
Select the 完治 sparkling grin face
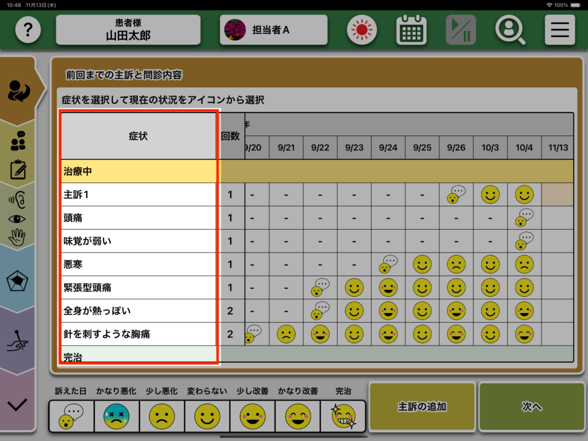point(343,416)
